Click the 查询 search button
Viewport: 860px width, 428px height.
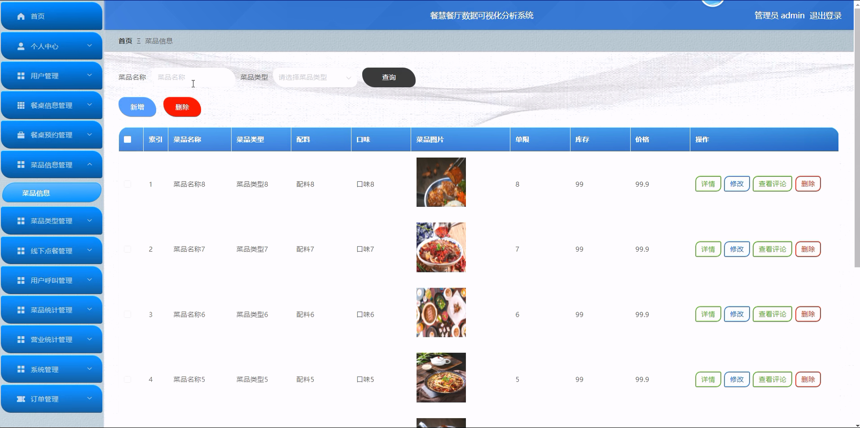[388, 77]
